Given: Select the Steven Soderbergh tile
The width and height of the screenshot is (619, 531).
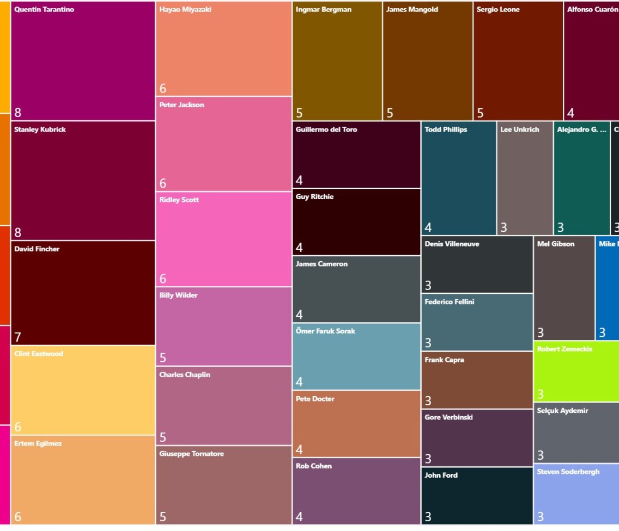Looking at the screenshot, I should pyautogui.click(x=576, y=494).
